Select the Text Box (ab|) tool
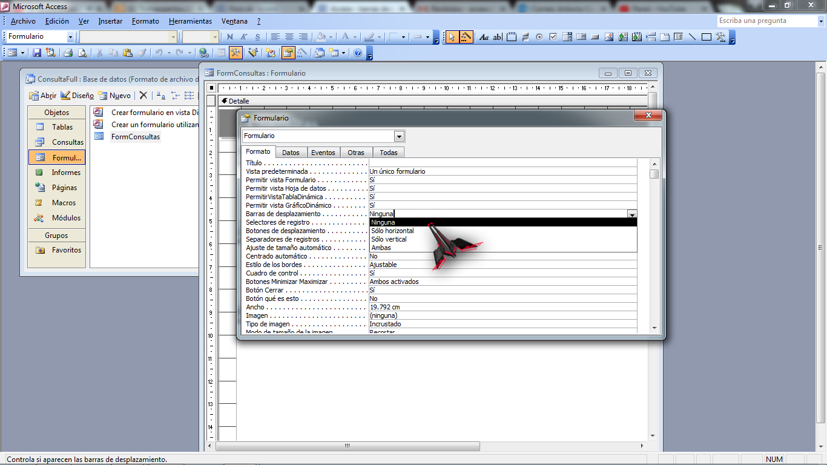Viewport: 827px width, 465px height. point(497,37)
